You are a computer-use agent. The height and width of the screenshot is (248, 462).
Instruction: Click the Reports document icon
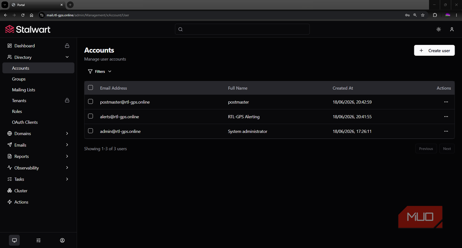(x=10, y=156)
